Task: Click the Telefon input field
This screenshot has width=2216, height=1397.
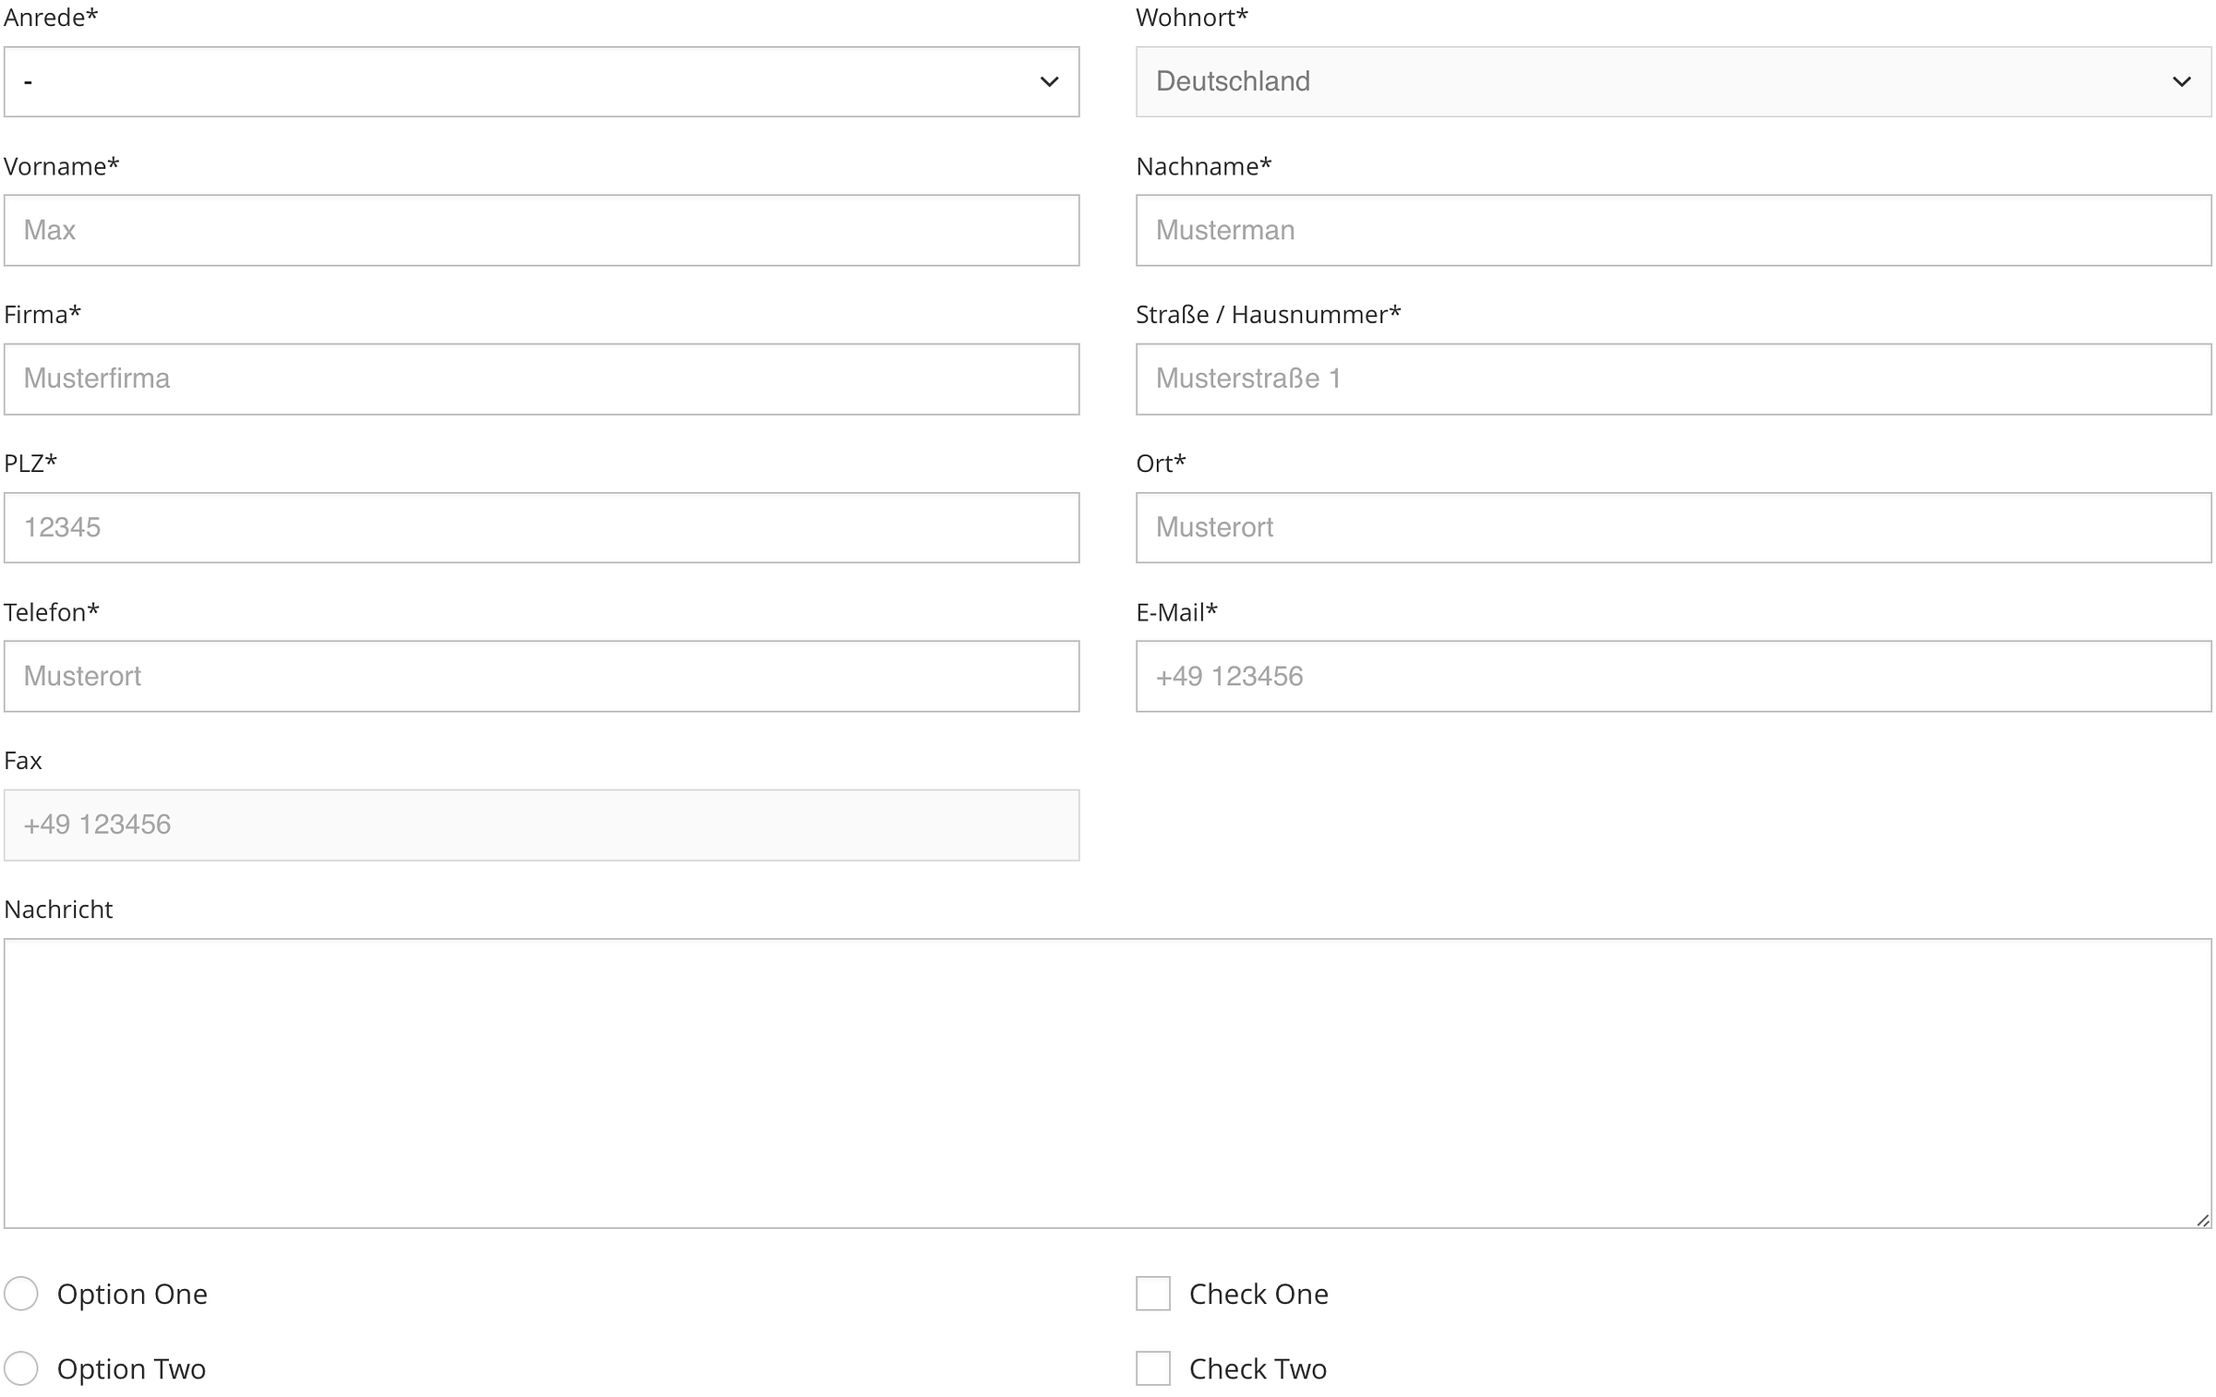Action: click(x=541, y=676)
